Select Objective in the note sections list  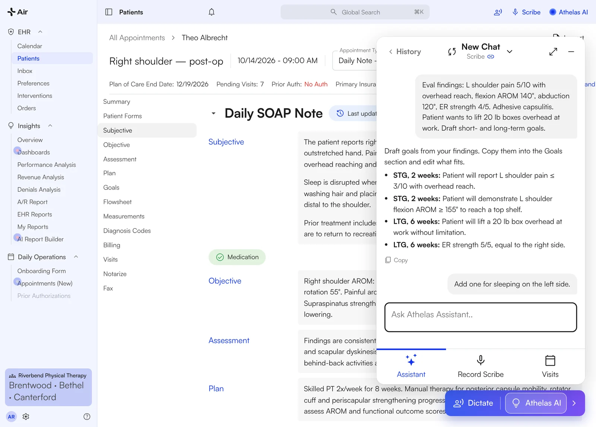117,145
